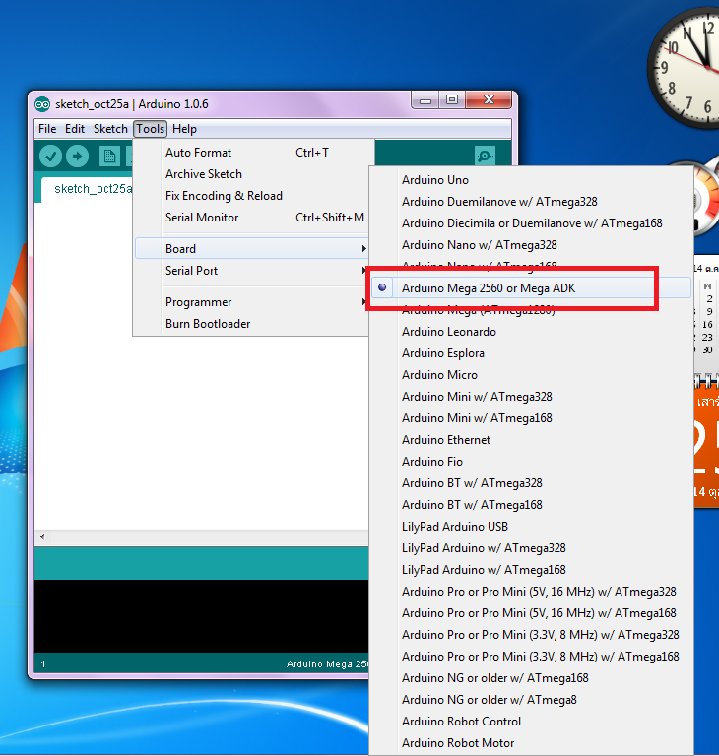Click Auto Format in Tools menu
The image size is (719, 756).
[198, 153]
